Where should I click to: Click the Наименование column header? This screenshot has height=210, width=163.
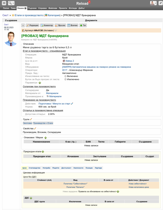tap(41, 142)
